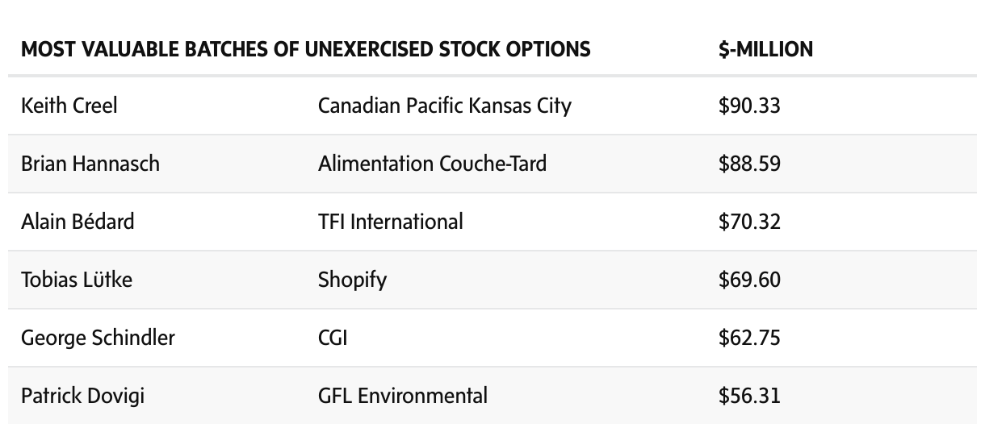985x432 pixels.
Task: Click the TFI International cell
Action: [x=390, y=222]
